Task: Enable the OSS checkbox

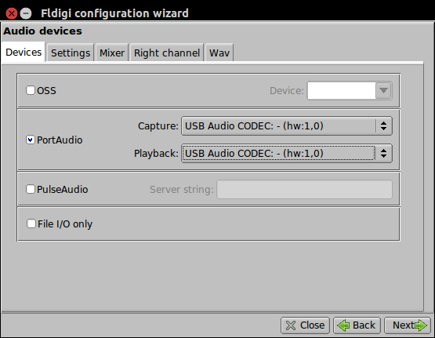Action: 31,90
